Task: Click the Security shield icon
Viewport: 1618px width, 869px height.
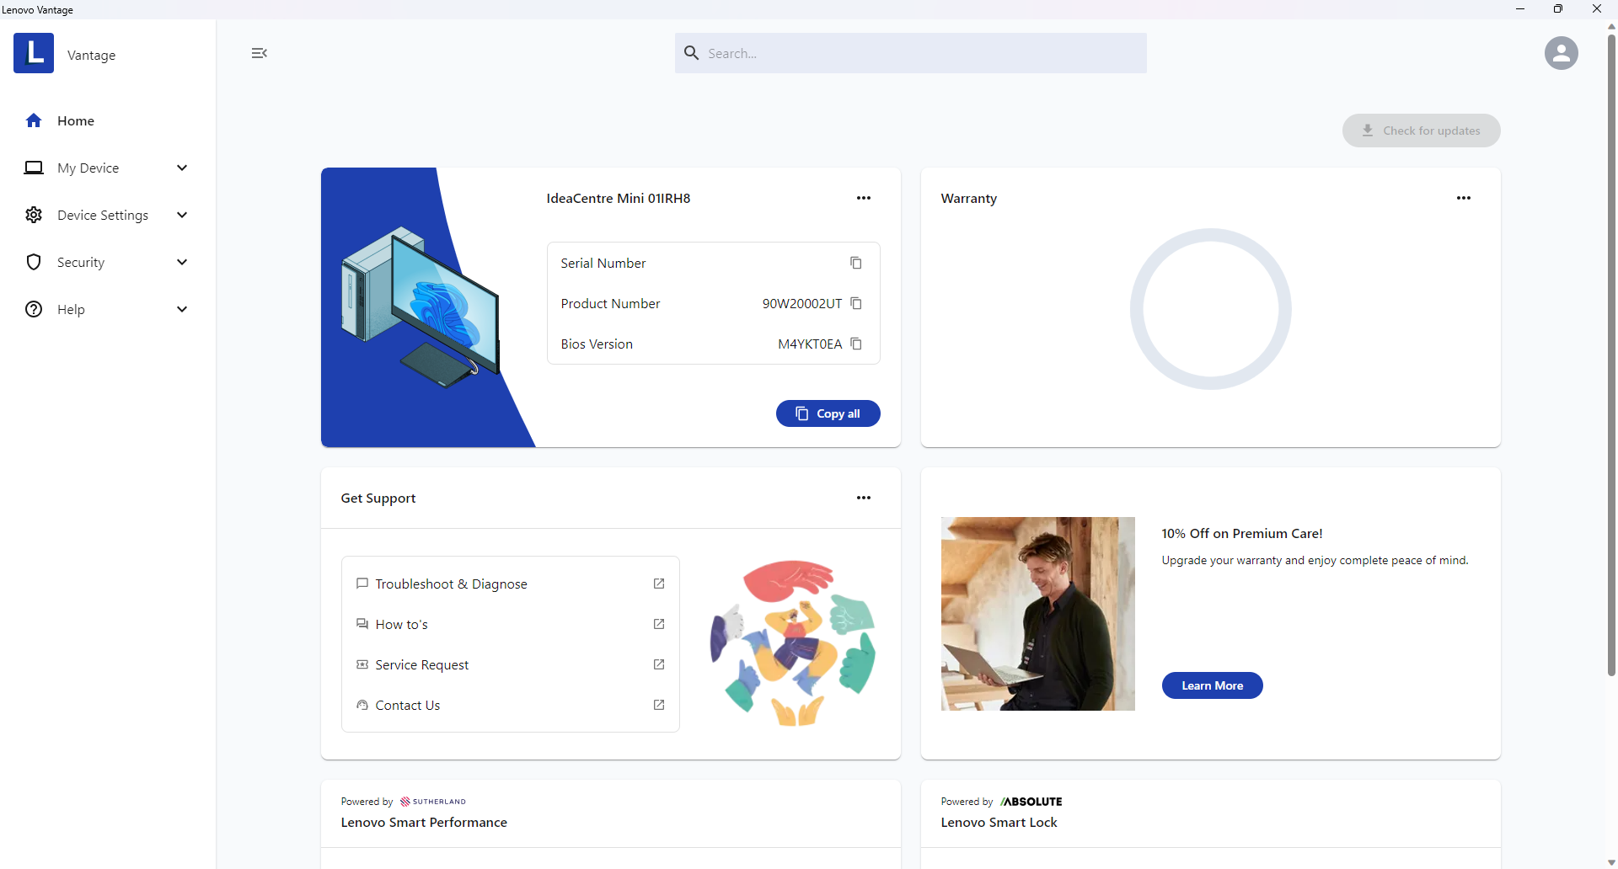Action: 34,262
